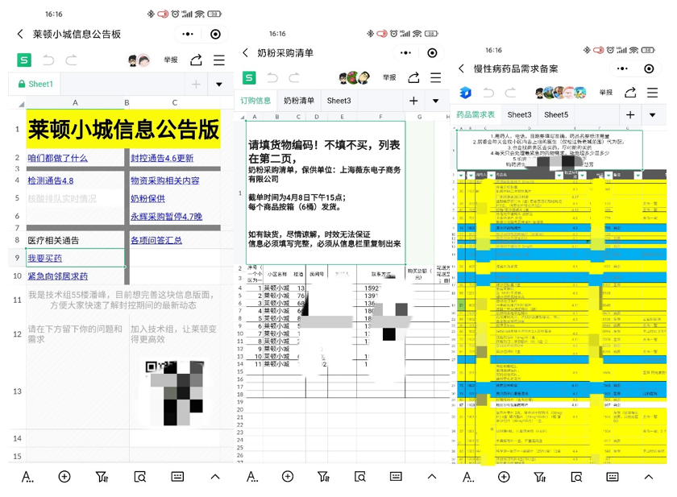Switch to 奶粉清单 tab

[x=299, y=101]
